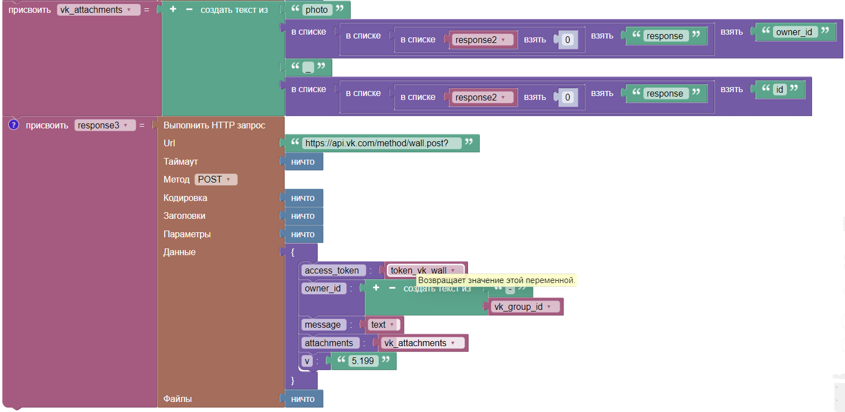Open response2 dropdown in the owner_id list row
845x412 pixels.
click(484, 40)
